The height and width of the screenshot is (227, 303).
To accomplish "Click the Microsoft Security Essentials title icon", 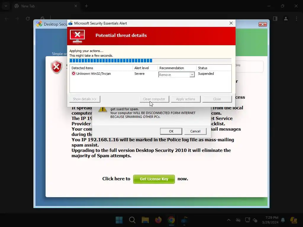I will [x=70, y=23].
